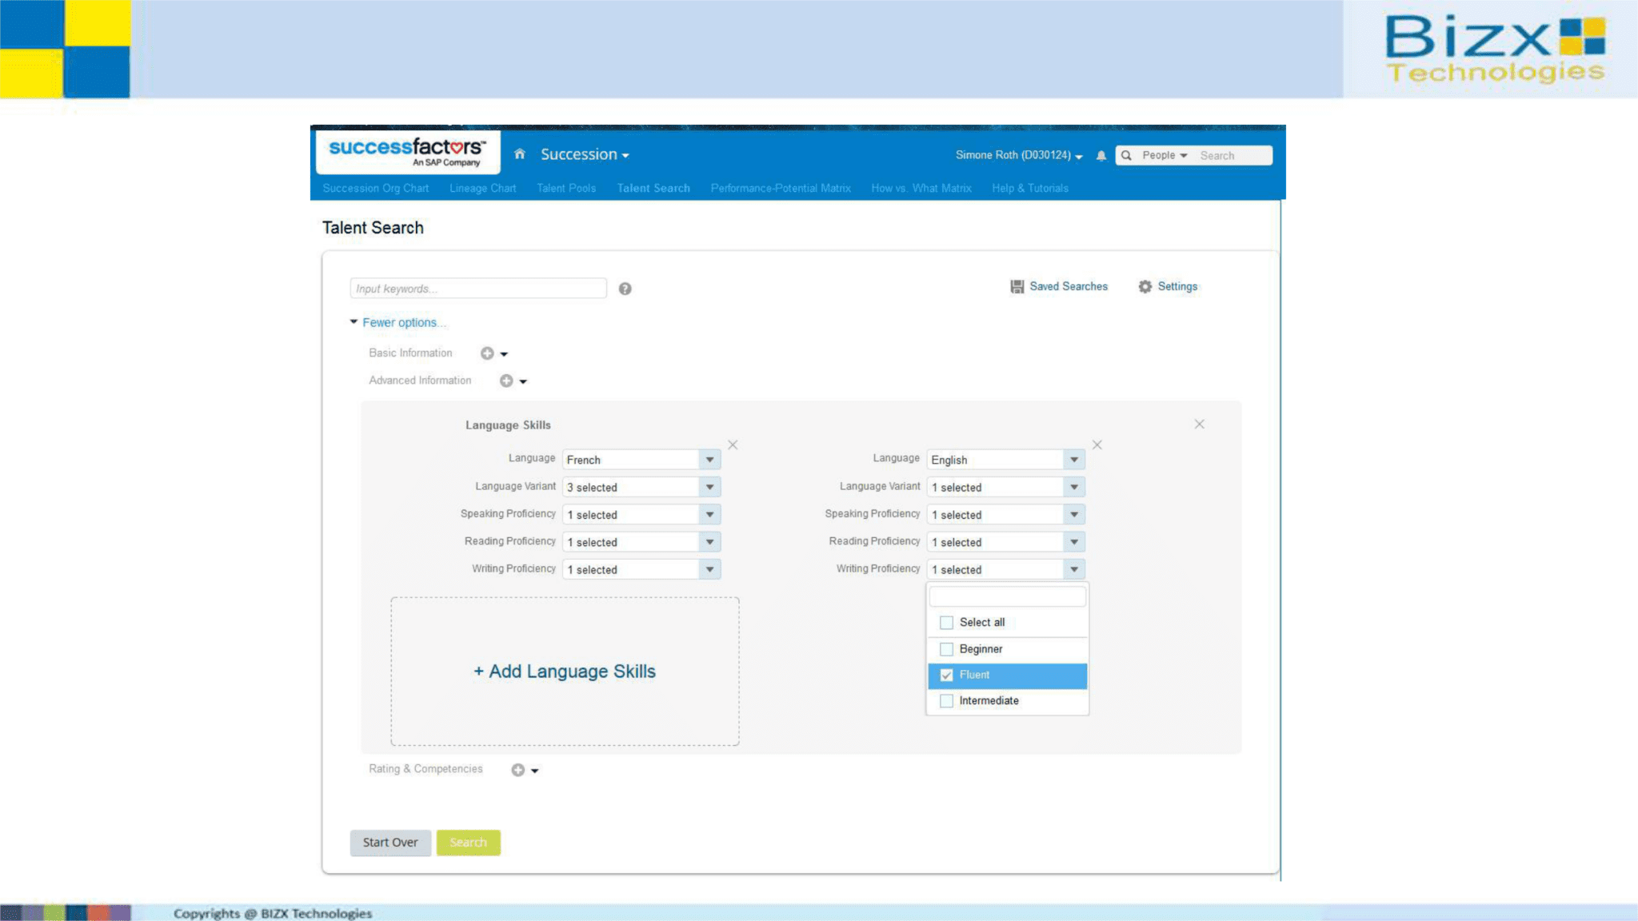The image size is (1638, 921).
Task: Click the plus icon beside Basic Information
Action: pyautogui.click(x=487, y=353)
